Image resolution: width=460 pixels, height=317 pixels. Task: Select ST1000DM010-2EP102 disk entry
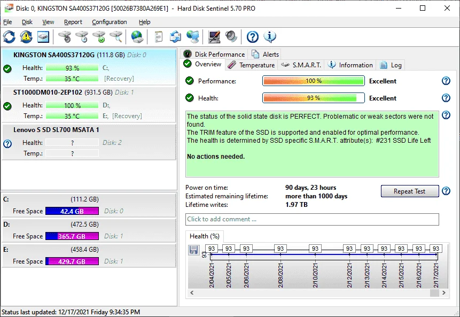[x=89, y=104]
